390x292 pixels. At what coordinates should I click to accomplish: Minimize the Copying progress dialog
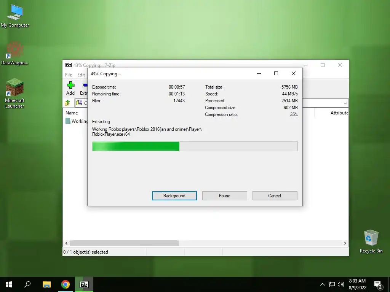259,73
